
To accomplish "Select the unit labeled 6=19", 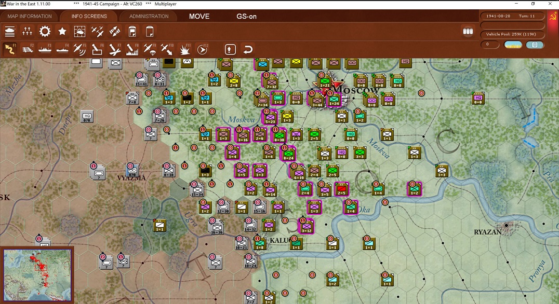I will 298,173.
